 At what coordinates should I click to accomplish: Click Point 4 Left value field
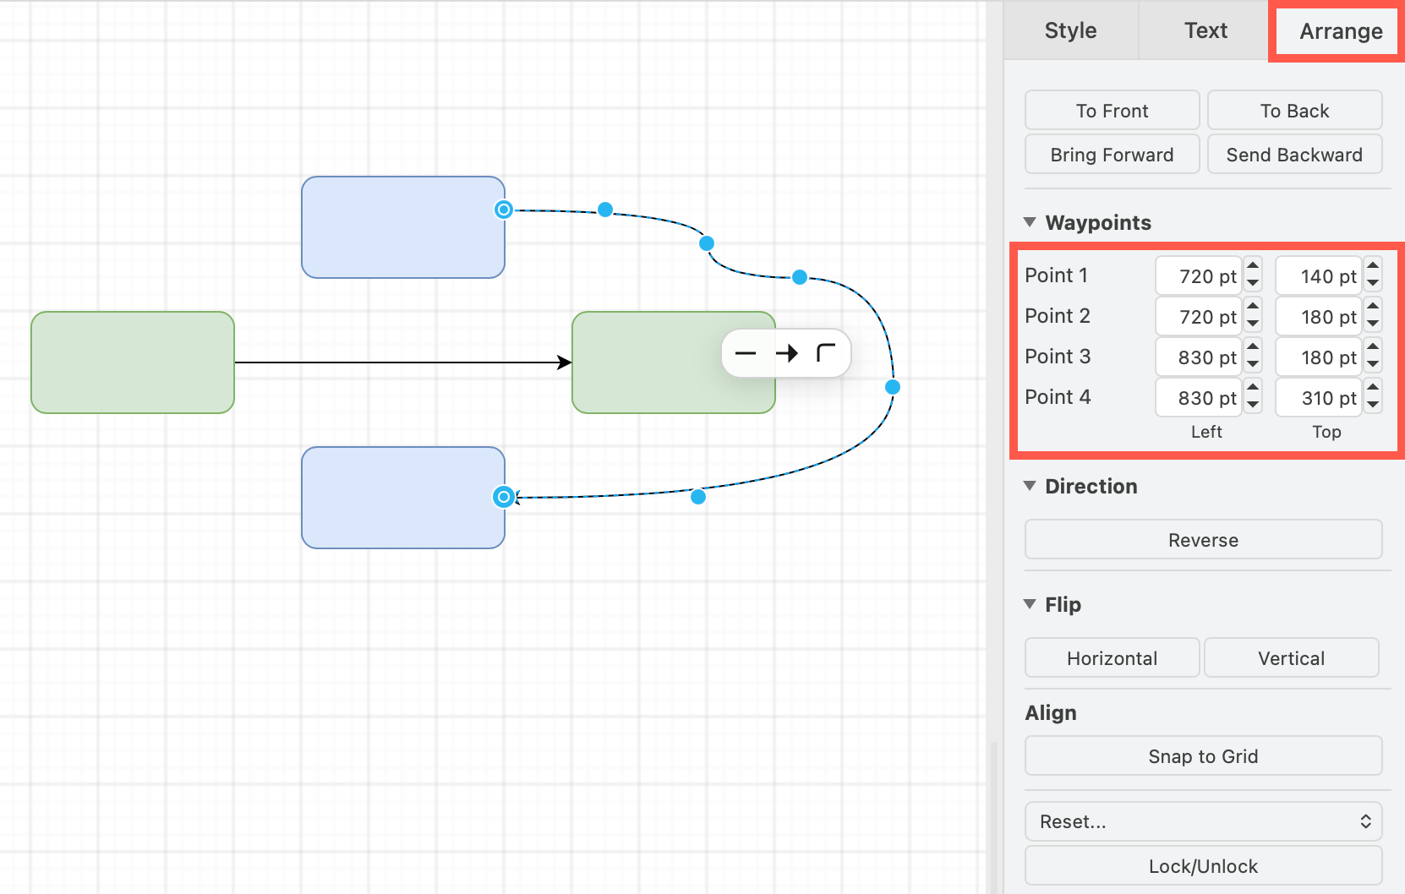pos(1198,397)
